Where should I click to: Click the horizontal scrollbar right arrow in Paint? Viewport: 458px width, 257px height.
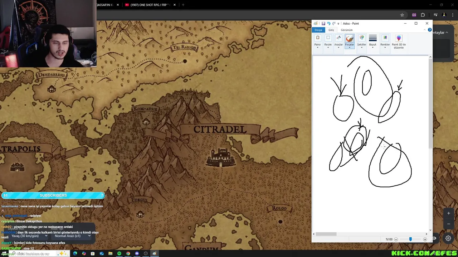pos(426,234)
